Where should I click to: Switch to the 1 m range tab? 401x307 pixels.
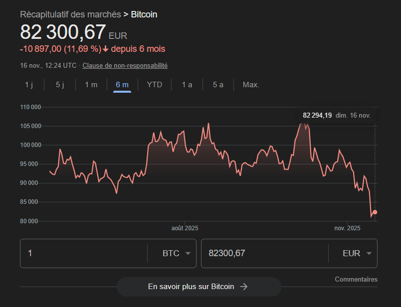[91, 85]
